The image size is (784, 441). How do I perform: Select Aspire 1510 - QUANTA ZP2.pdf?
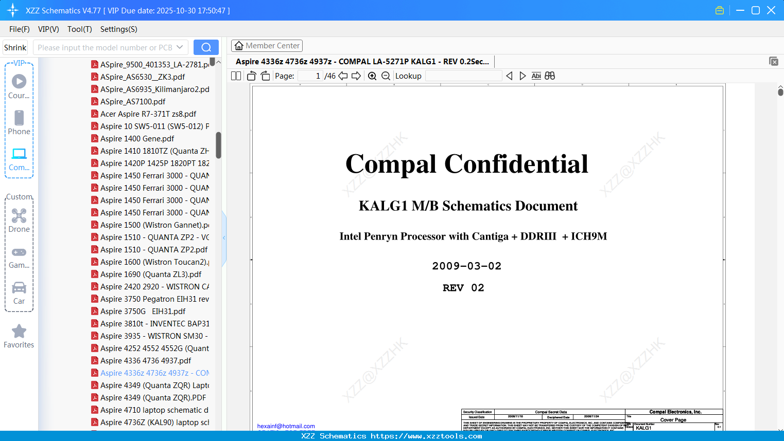pyautogui.click(x=149, y=250)
